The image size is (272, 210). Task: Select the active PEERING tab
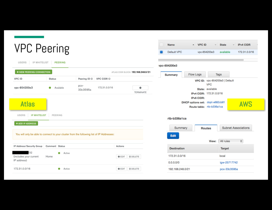tap(60, 62)
